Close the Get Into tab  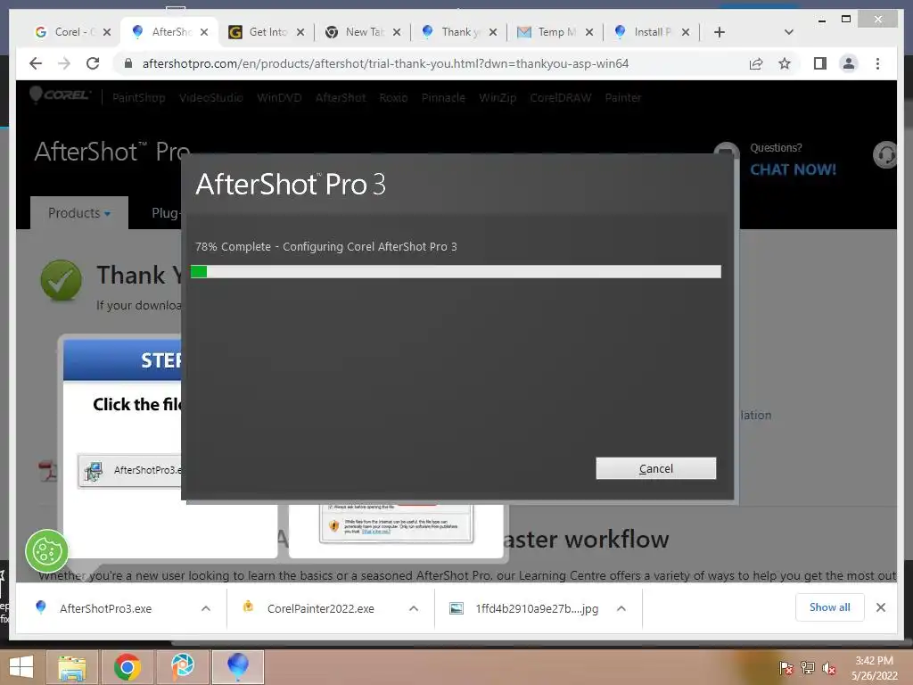(300, 32)
